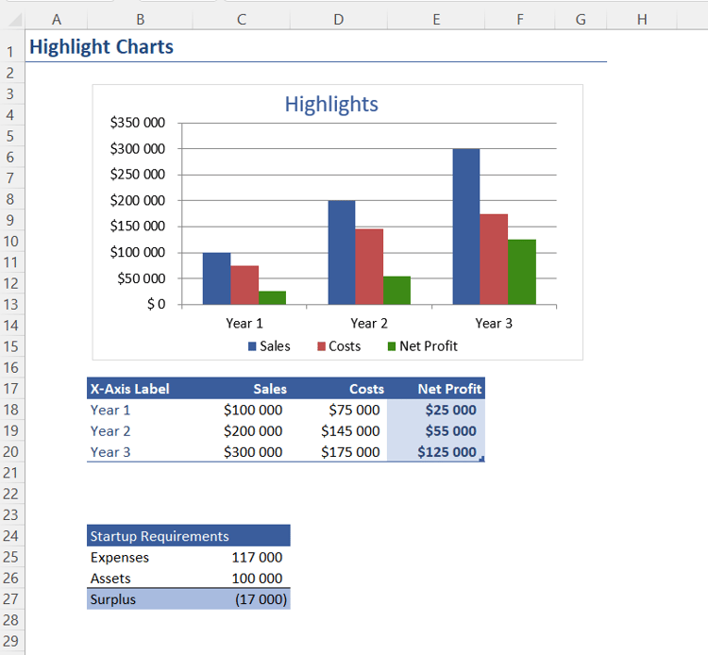Select the $145 000 Costs cell
Viewport: 708px width, 655px height.
click(339, 430)
